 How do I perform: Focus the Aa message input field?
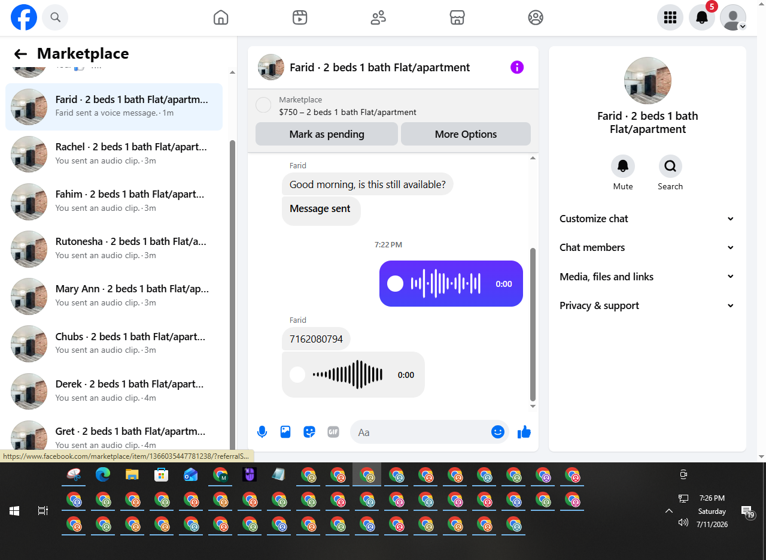pyautogui.click(x=421, y=432)
